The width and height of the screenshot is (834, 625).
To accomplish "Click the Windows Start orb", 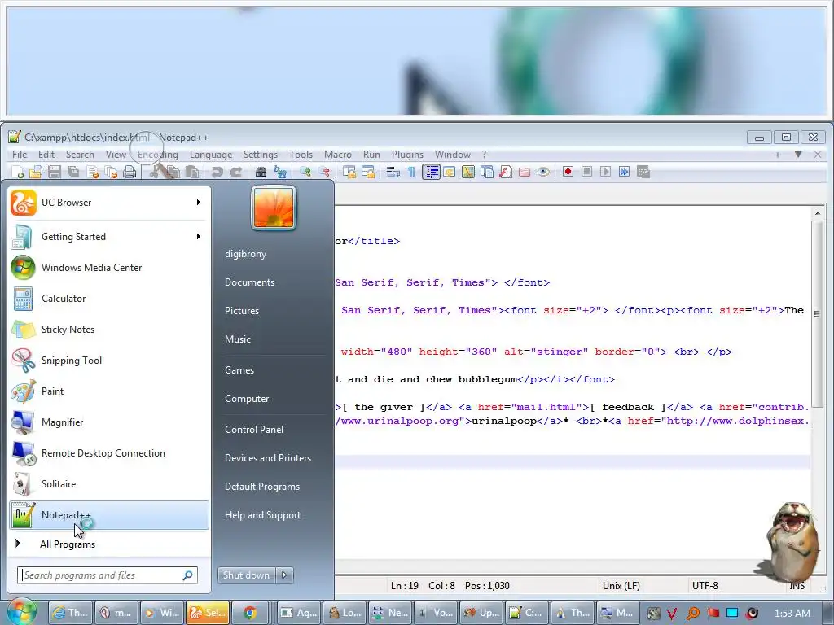I will 20,611.
